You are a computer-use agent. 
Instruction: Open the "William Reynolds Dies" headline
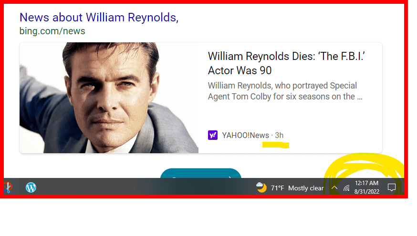(x=286, y=63)
